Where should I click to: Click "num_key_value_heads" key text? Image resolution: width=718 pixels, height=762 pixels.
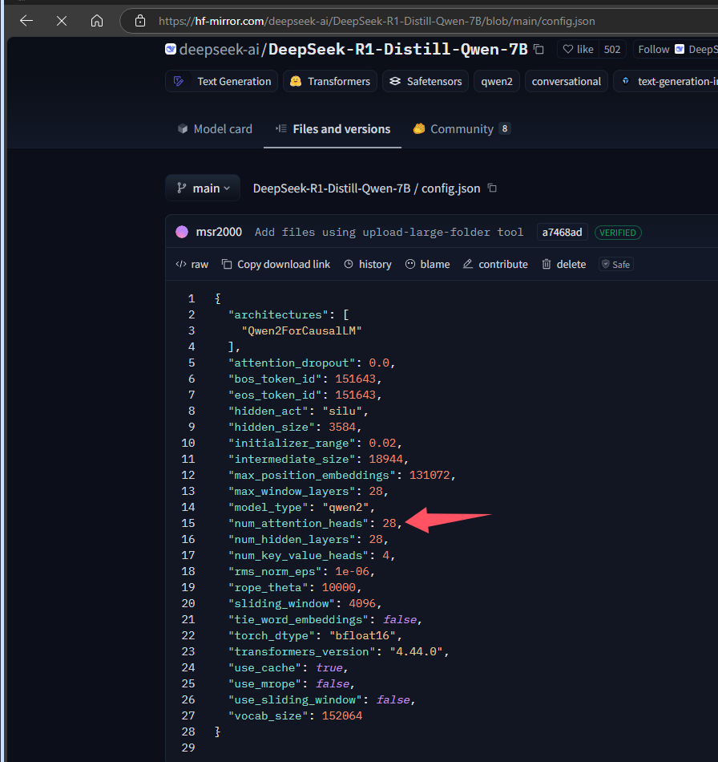pos(299,556)
